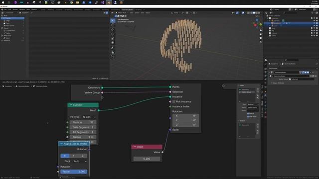This screenshot has width=319, height=179.
Task: Click the camera view navigation icon
Action: (x=261, y=38)
